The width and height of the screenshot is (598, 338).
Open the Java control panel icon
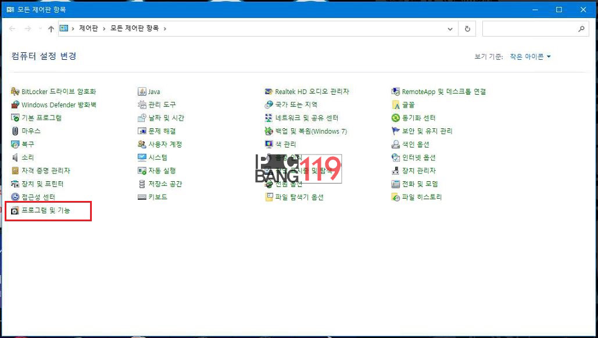[x=142, y=92]
